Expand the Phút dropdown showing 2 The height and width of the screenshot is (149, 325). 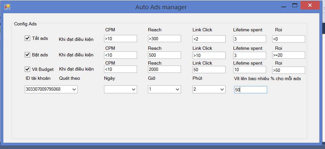coord(222,89)
